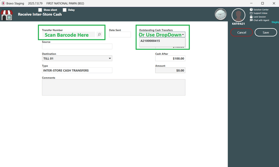279x167 pixels.
Task: Toggle the Show silent checkbox
Action: tap(40, 10)
